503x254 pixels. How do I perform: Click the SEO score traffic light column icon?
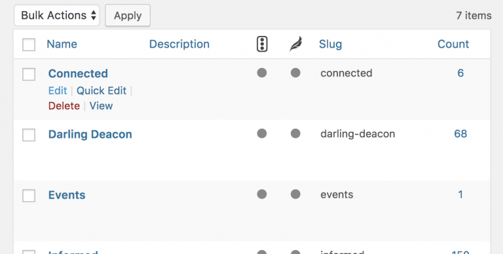[x=262, y=44]
